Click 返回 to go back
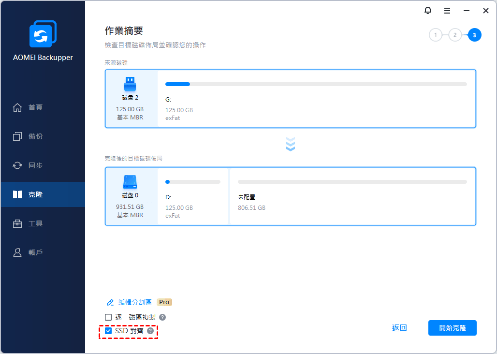Screen dimensions: 497x354 pos(399,328)
